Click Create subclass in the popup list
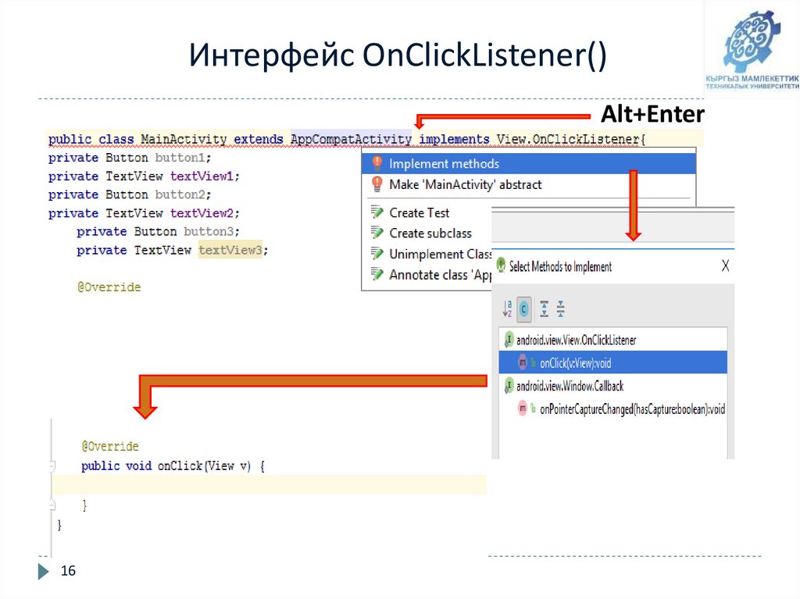 430,233
